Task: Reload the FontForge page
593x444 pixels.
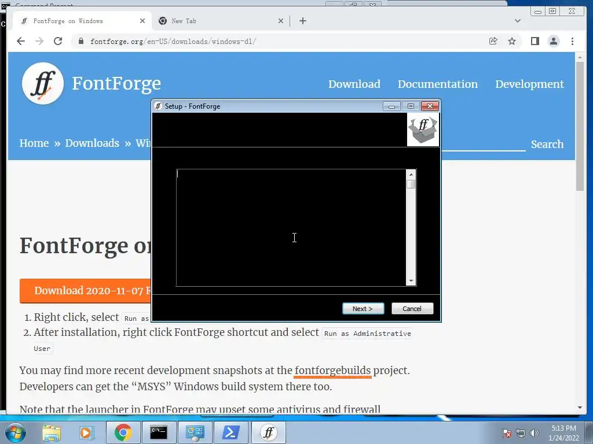Action: click(x=58, y=41)
